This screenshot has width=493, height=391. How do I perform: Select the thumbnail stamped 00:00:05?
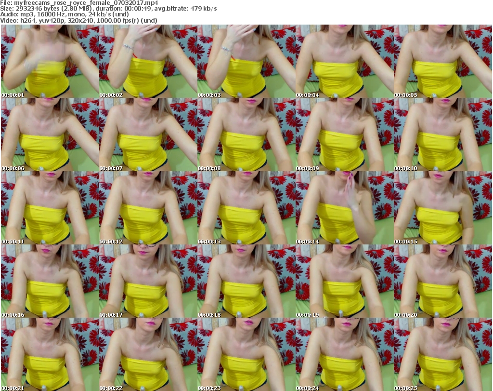click(443, 61)
